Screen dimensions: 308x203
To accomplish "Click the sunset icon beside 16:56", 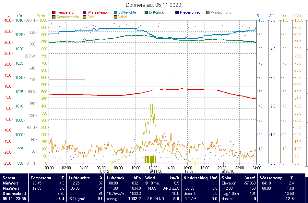I will point(195,171).
